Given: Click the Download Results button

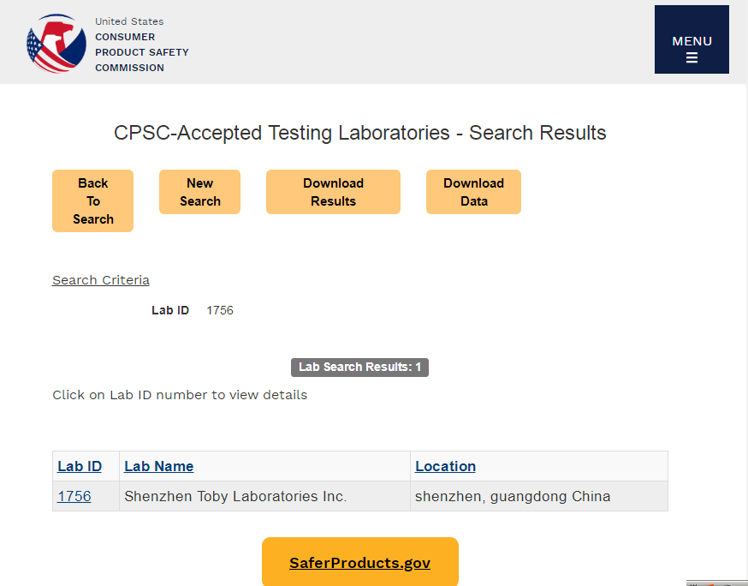Looking at the screenshot, I should pyautogui.click(x=333, y=192).
